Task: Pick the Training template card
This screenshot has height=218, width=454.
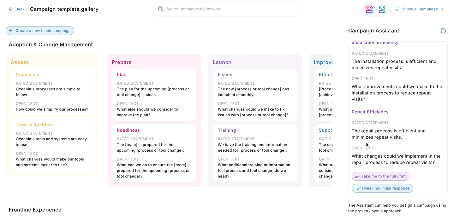Action: point(255,153)
